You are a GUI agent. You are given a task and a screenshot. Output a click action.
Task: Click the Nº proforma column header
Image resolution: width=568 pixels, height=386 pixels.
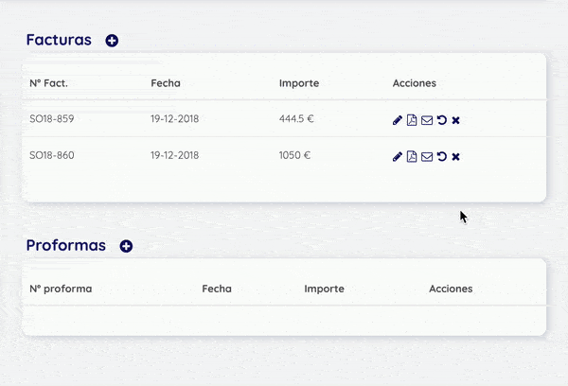pos(61,289)
